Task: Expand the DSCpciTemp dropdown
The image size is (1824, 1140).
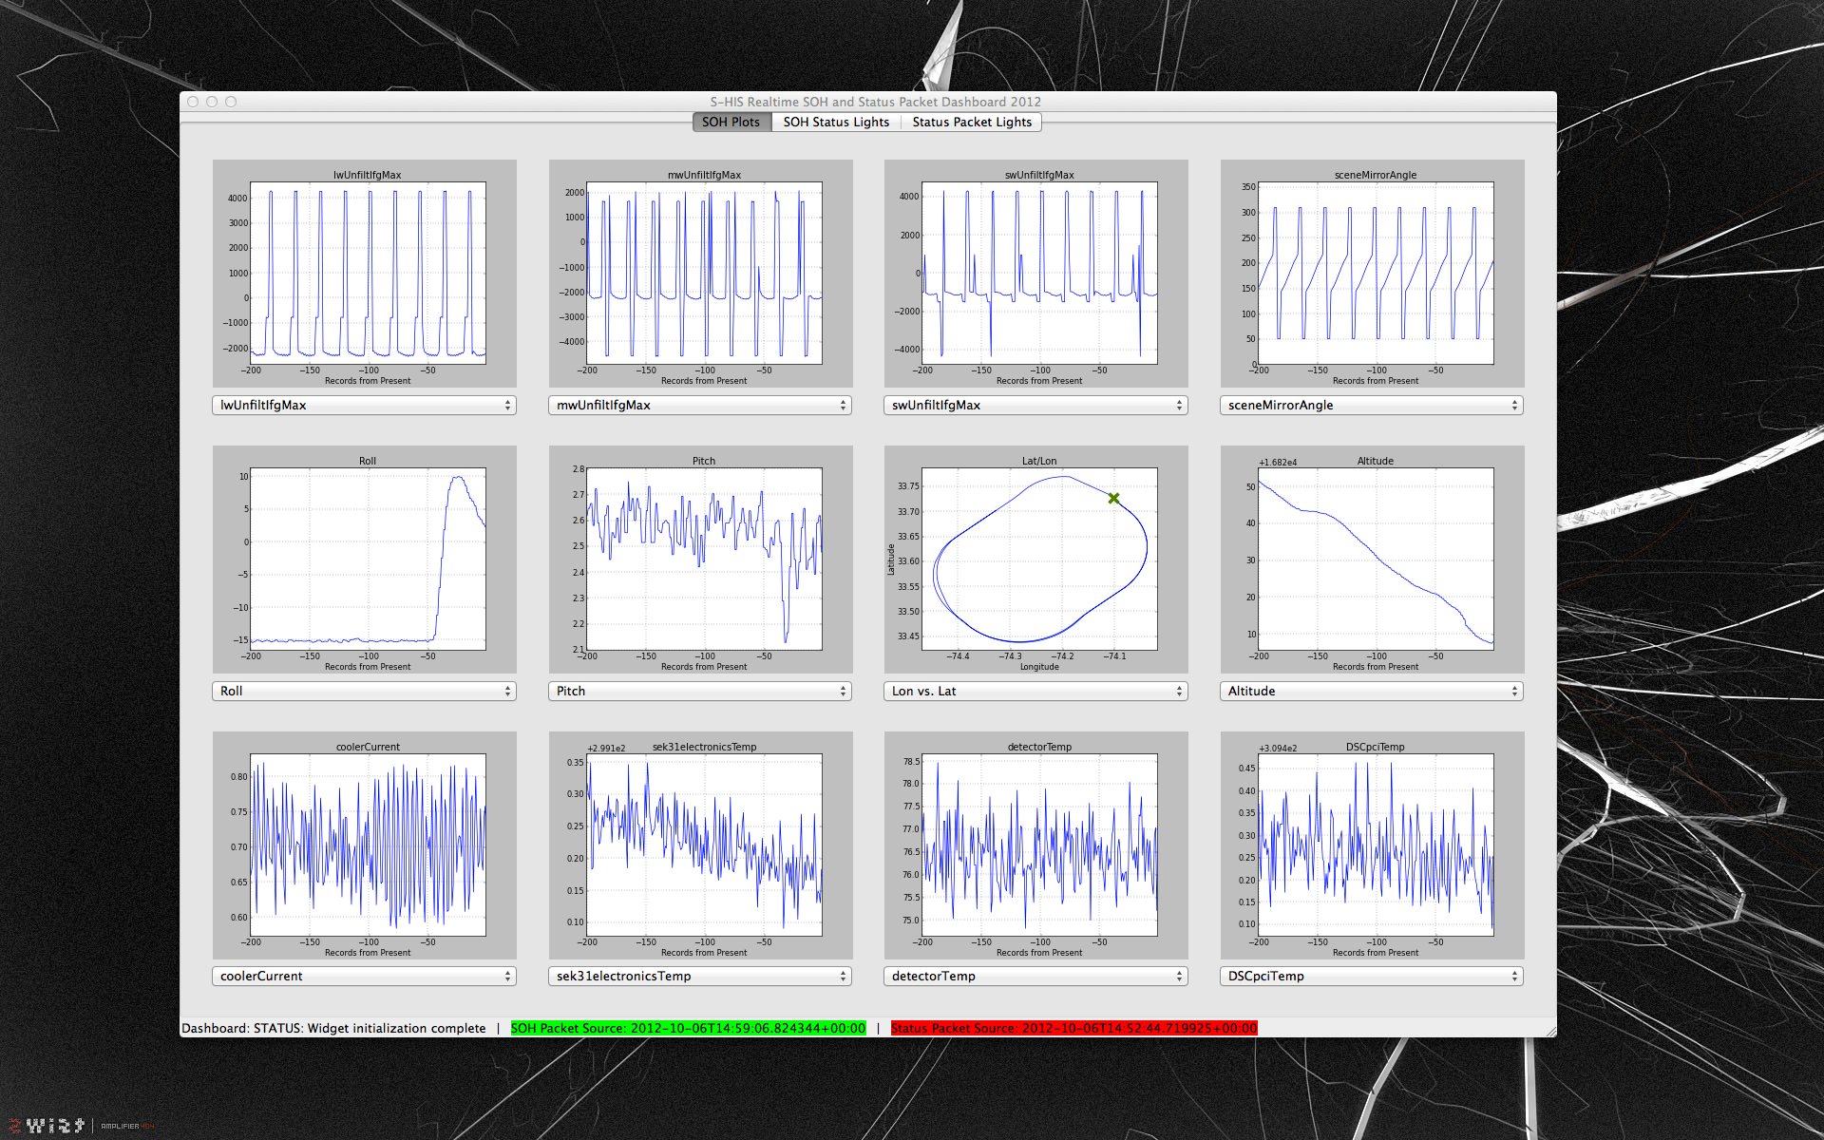Action: pos(1371,976)
